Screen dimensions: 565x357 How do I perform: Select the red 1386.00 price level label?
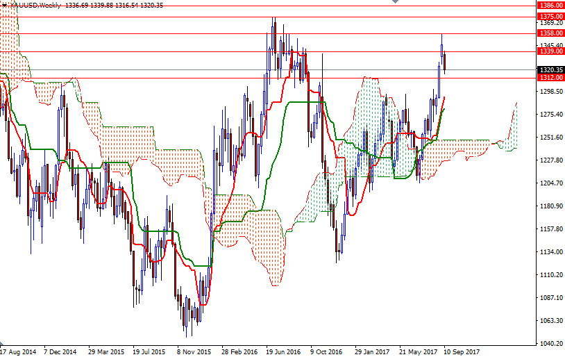click(x=550, y=5)
